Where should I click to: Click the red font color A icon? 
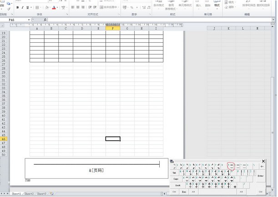[54, 7]
